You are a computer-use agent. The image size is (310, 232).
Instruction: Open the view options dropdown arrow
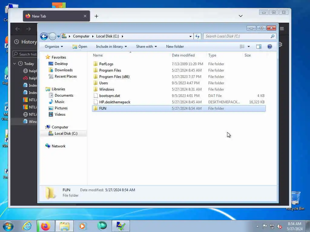tap(249, 47)
